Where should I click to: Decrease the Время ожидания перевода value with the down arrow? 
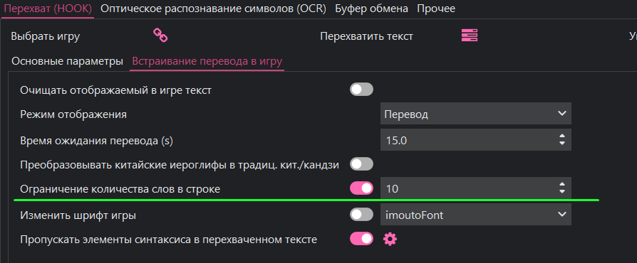tap(562, 143)
